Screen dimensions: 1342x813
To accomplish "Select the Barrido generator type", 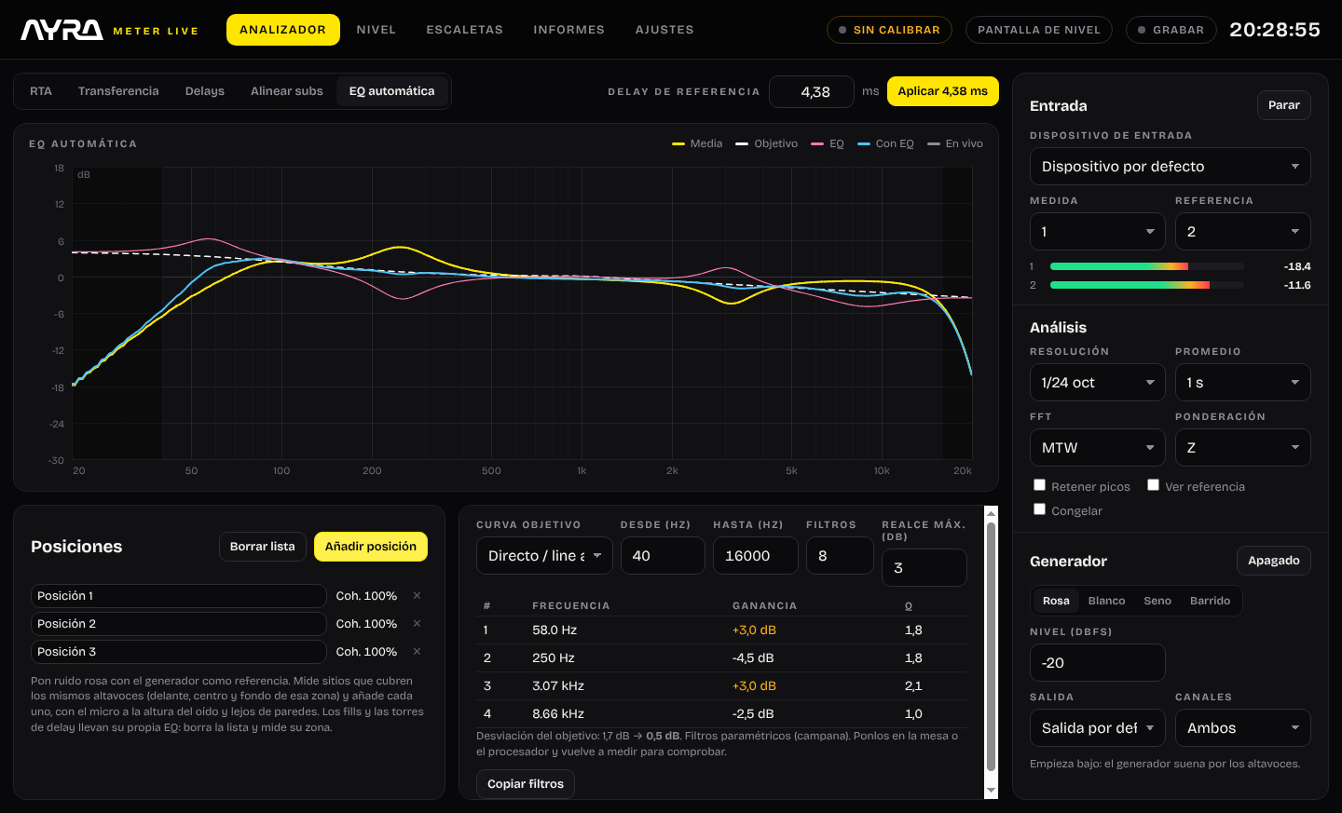I will pyautogui.click(x=1210, y=601).
